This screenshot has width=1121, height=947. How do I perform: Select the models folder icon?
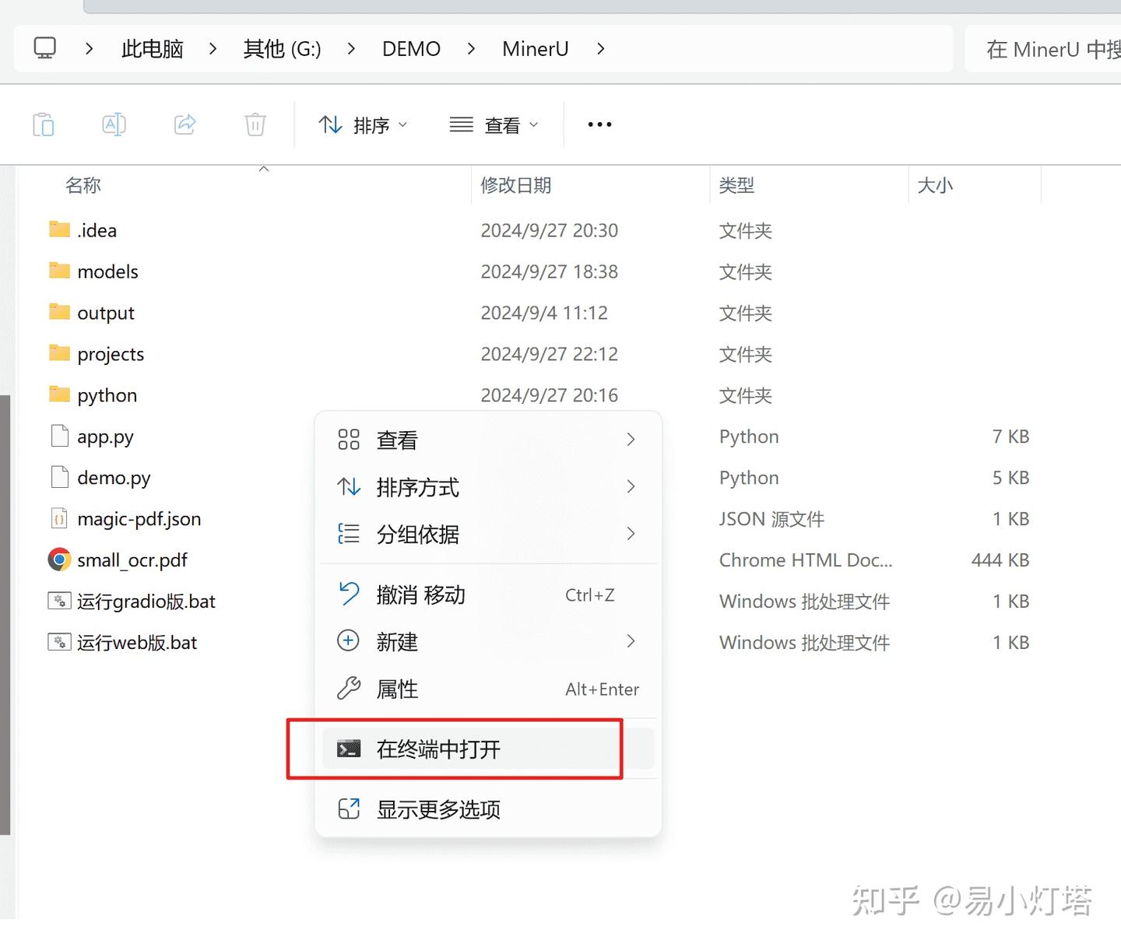60,271
